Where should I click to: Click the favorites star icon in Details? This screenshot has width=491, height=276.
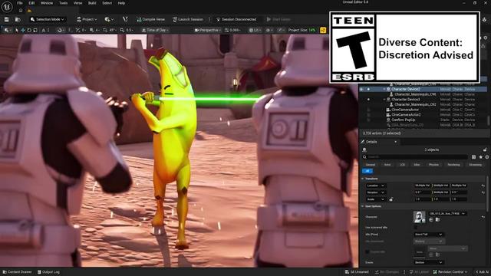pyautogui.click(x=481, y=156)
